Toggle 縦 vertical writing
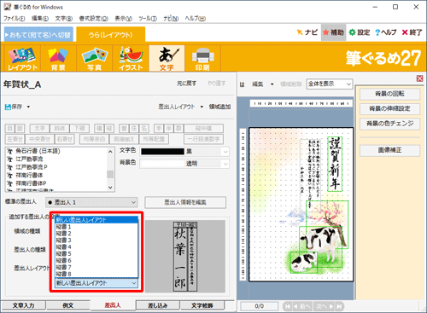The image size is (427, 313). click(x=109, y=129)
